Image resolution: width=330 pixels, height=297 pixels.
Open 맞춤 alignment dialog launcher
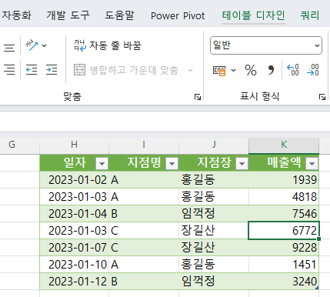[198, 97]
